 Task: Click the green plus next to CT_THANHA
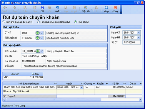click(38, 51)
